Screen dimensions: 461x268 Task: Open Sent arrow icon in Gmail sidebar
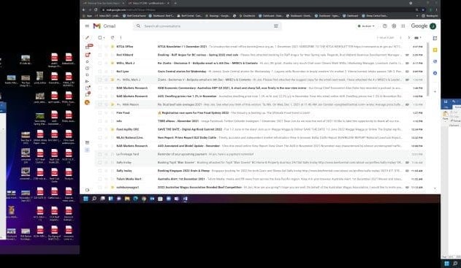click(87, 81)
